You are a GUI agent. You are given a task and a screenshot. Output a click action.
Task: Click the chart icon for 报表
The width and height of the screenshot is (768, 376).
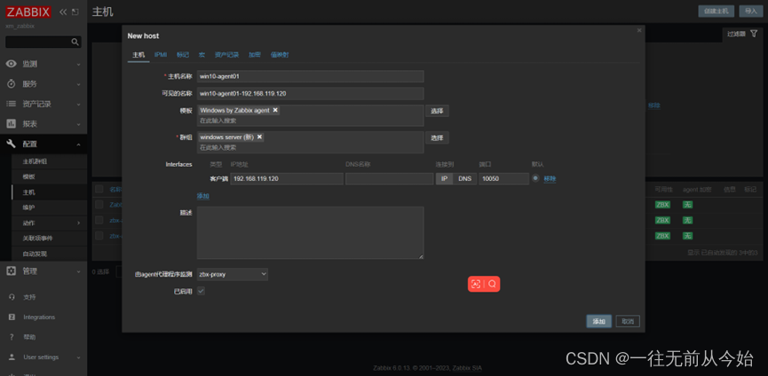pyautogui.click(x=11, y=123)
